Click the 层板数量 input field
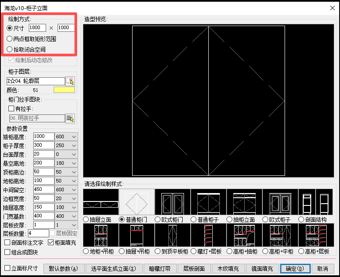 click(x=39, y=233)
